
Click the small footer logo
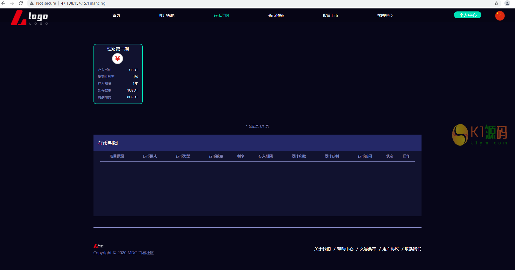point(98,246)
